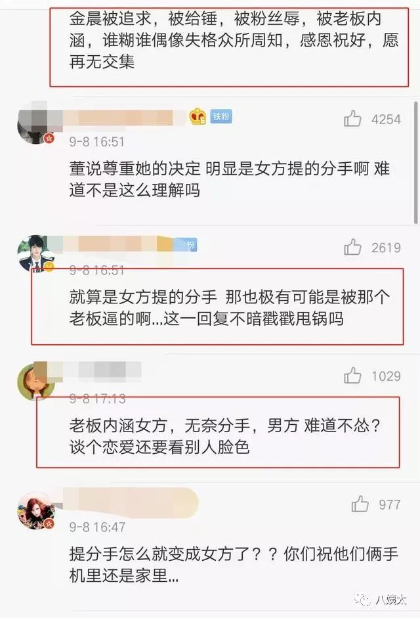Open comment starting 就算是女方提的分手
This screenshot has width=420, height=618.
[229, 307]
